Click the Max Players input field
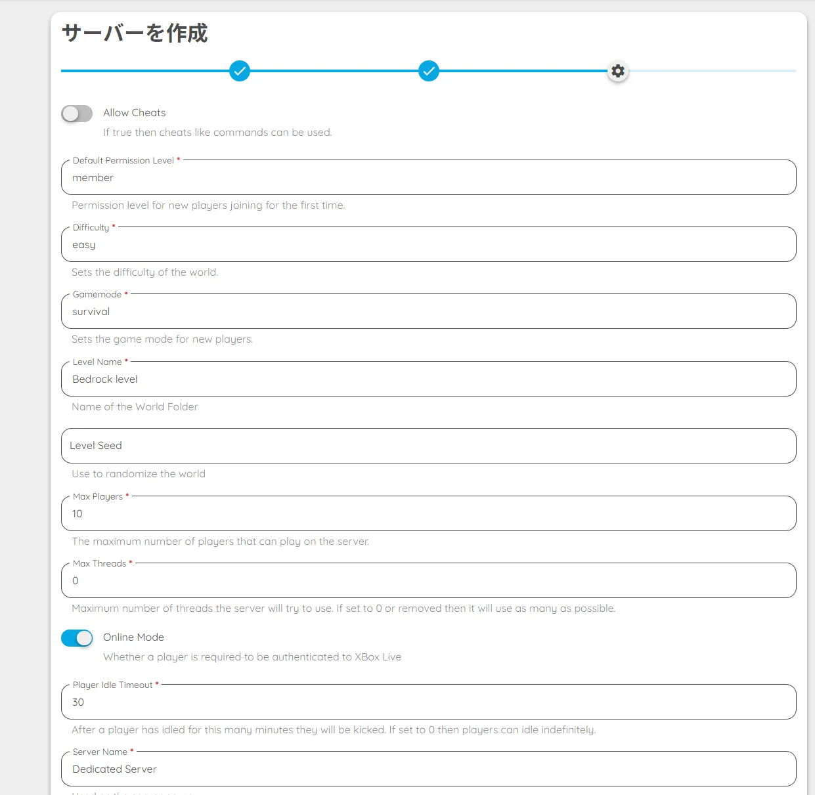The height and width of the screenshot is (795, 815). point(428,514)
